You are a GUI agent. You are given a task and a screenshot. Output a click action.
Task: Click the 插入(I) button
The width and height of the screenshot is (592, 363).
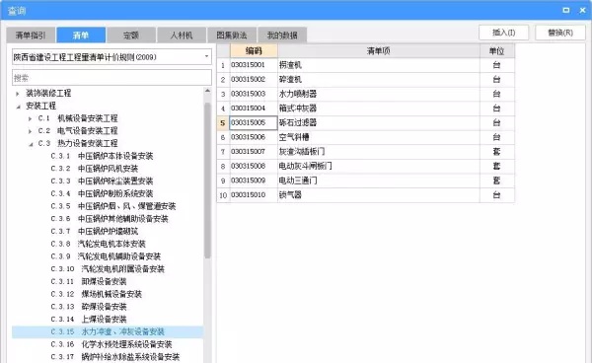click(x=503, y=33)
